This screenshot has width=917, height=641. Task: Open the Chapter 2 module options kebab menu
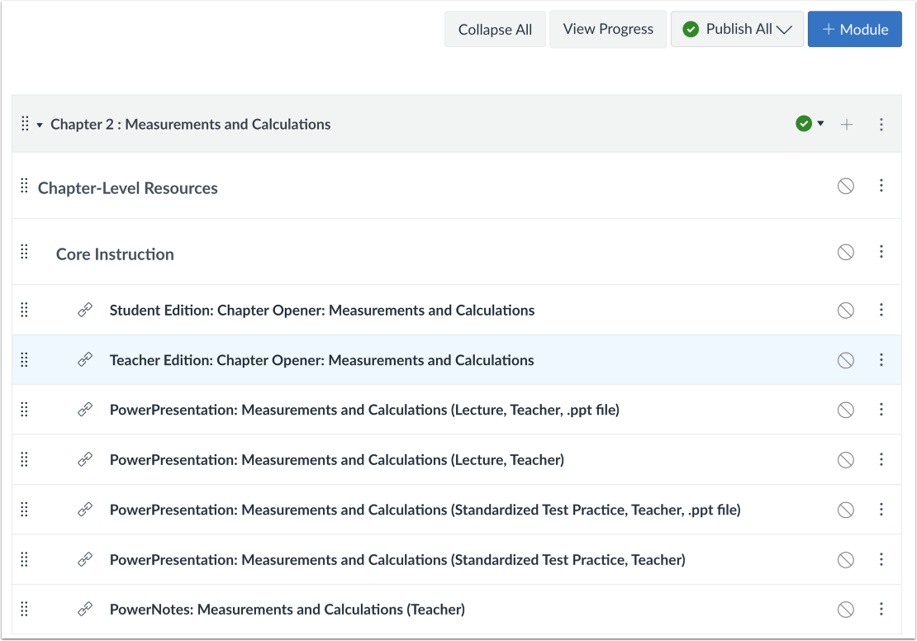pos(881,125)
